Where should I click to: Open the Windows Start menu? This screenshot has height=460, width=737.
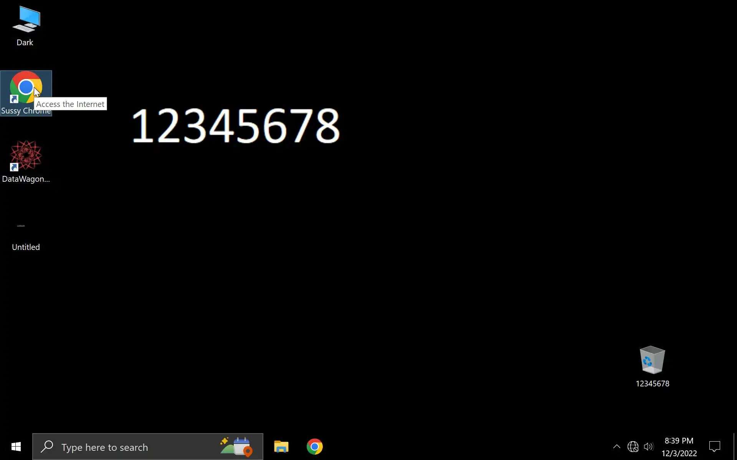click(16, 447)
